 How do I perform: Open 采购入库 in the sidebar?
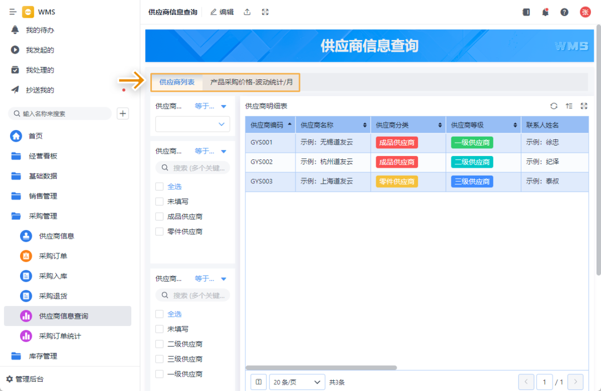[53, 276]
